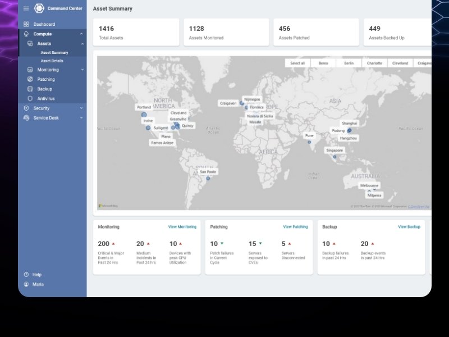Image resolution: width=449 pixels, height=337 pixels.
Task: Open the View Backup link
Action: (409, 227)
